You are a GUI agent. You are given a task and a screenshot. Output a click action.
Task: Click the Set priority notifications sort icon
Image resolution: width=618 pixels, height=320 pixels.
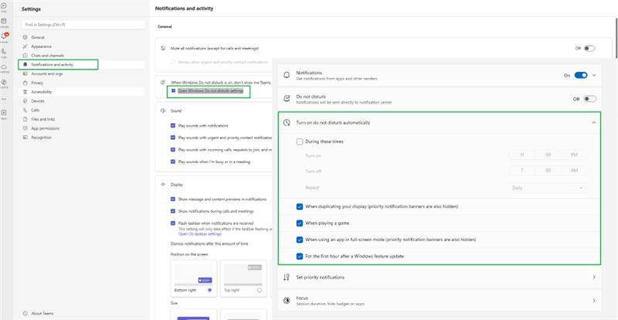pos(287,277)
